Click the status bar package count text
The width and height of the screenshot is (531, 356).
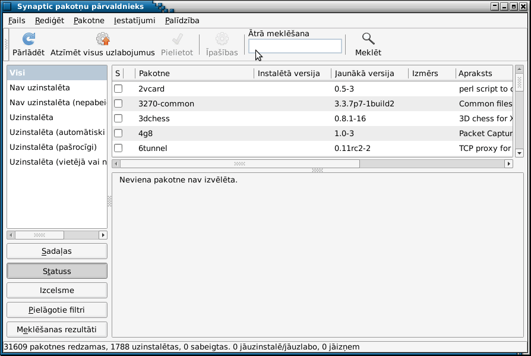click(182, 347)
